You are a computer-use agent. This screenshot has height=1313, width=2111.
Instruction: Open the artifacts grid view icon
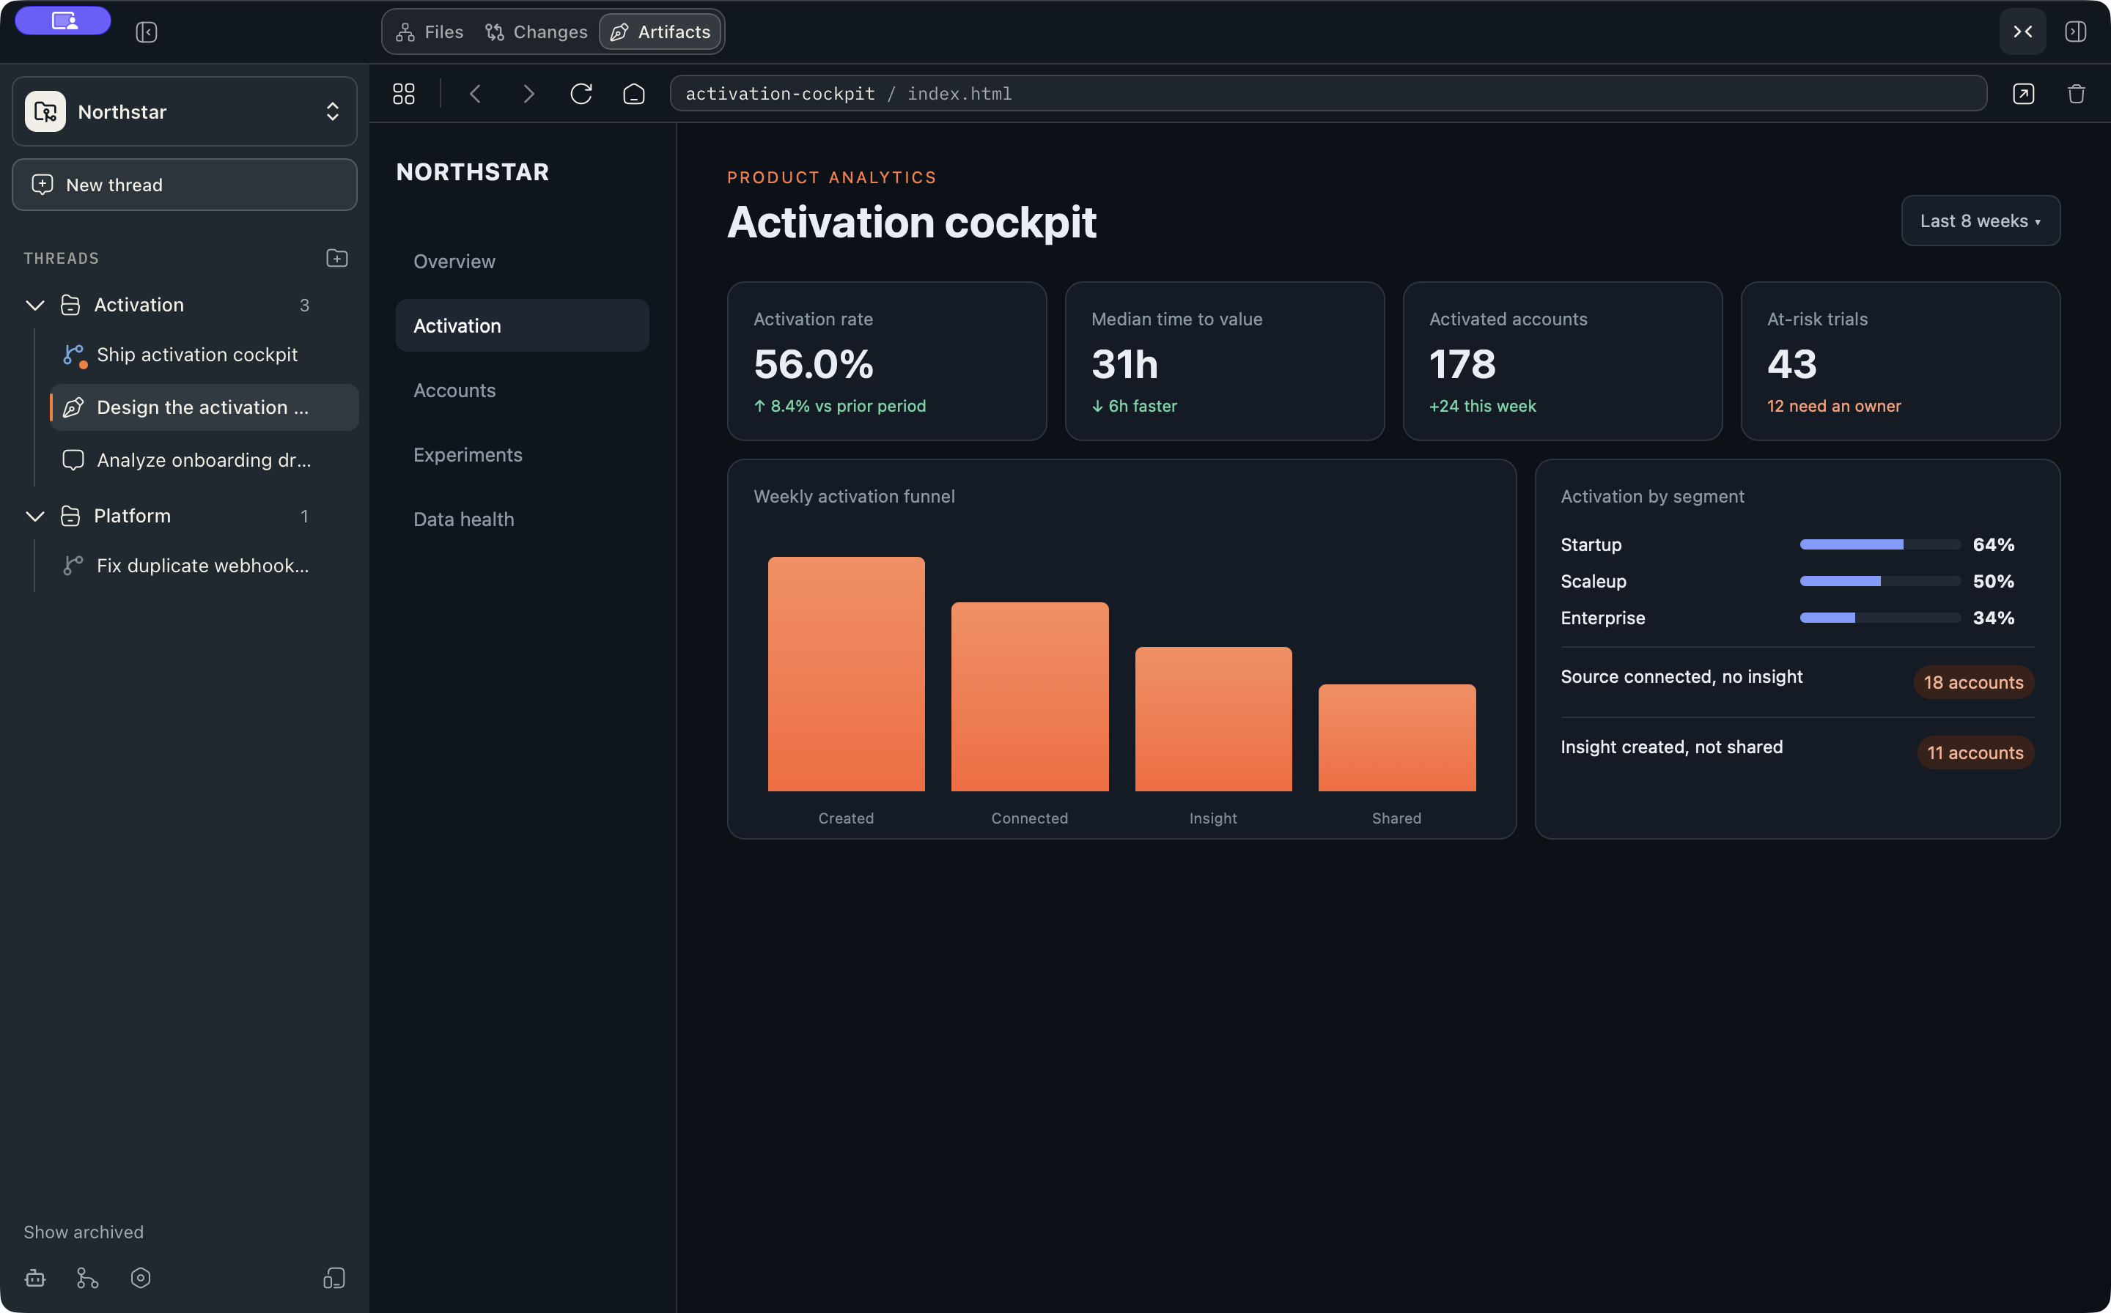404,94
